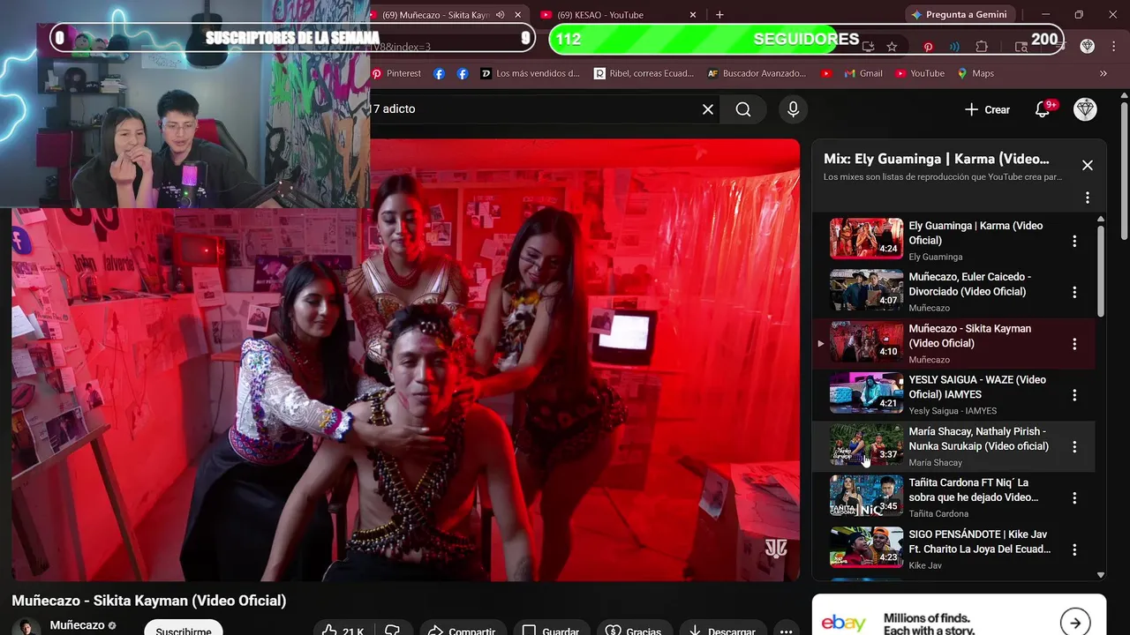Play YESLY SAIGUA WAZE thumbnail
Screen dimensions: 1130x635
(866, 393)
